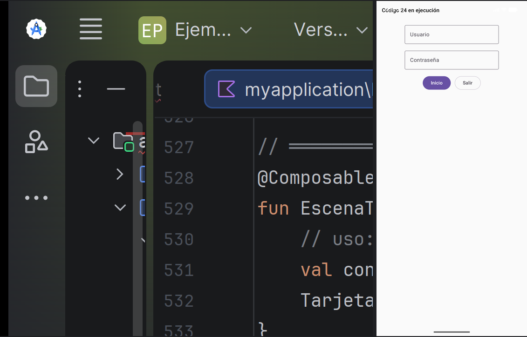Click the 'val' keyword on line 531
The height and width of the screenshot is (337, 527).
(x=316, y=270)
